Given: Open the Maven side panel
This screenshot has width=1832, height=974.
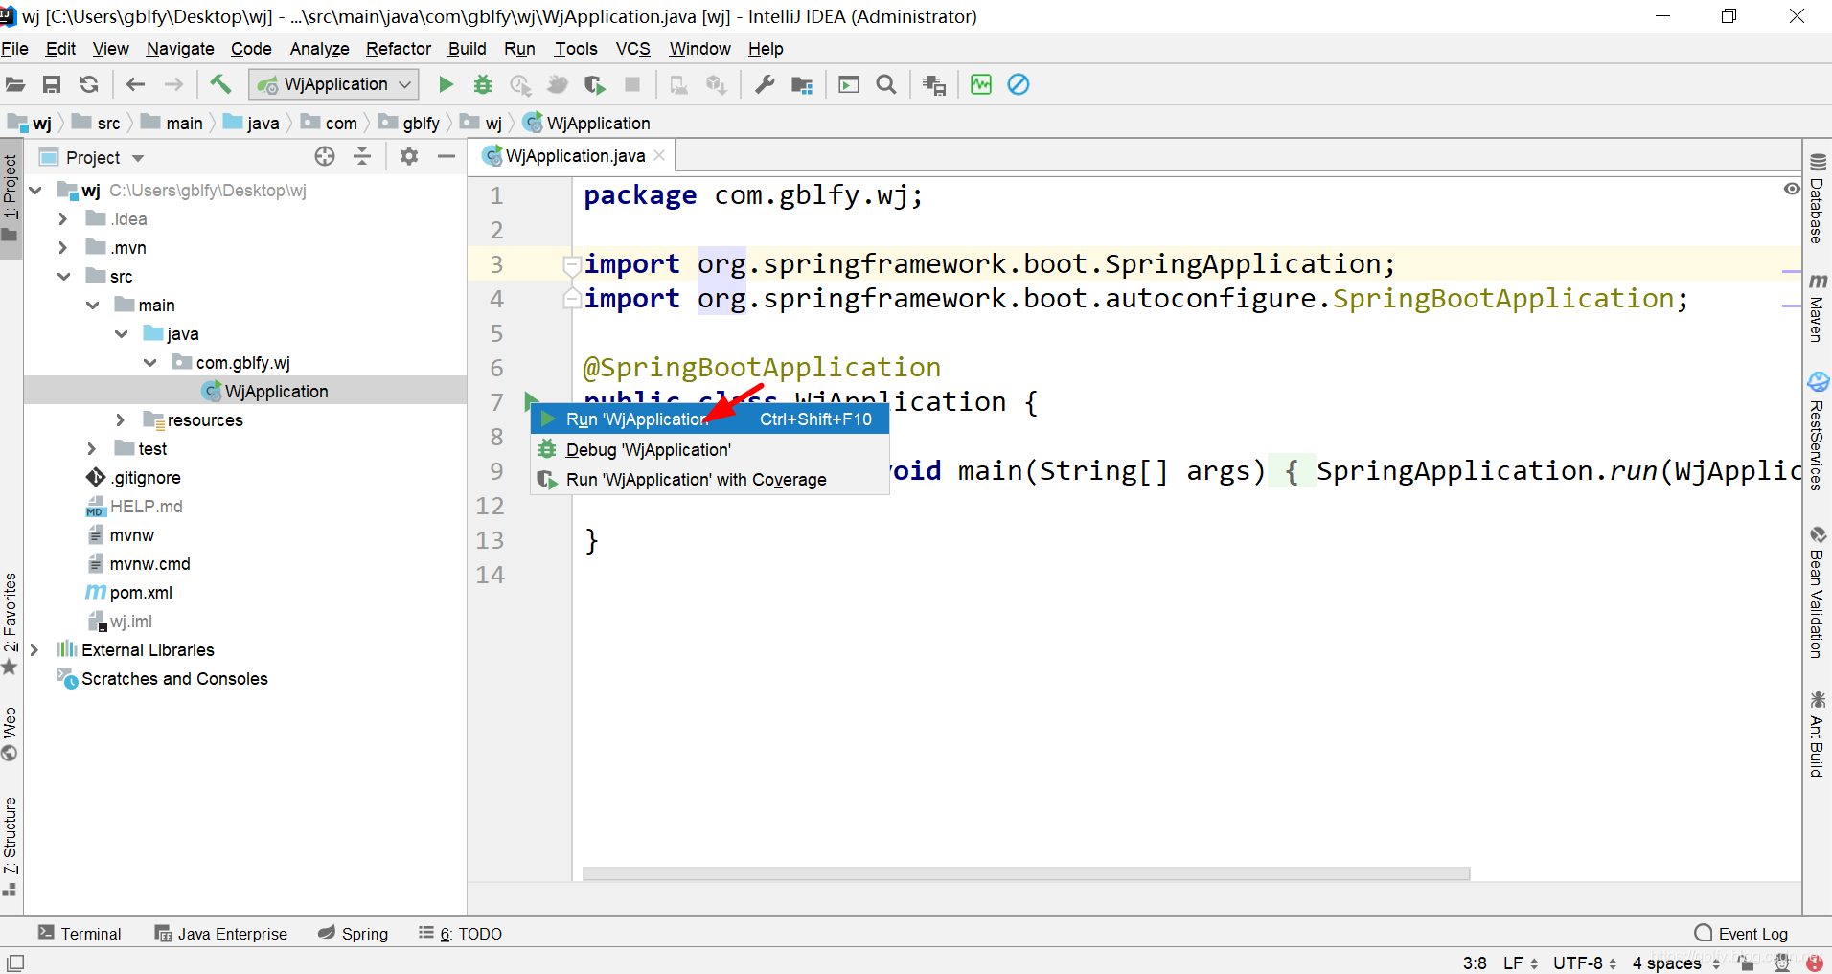Looking at the screenshot, I should [1817, 308].
